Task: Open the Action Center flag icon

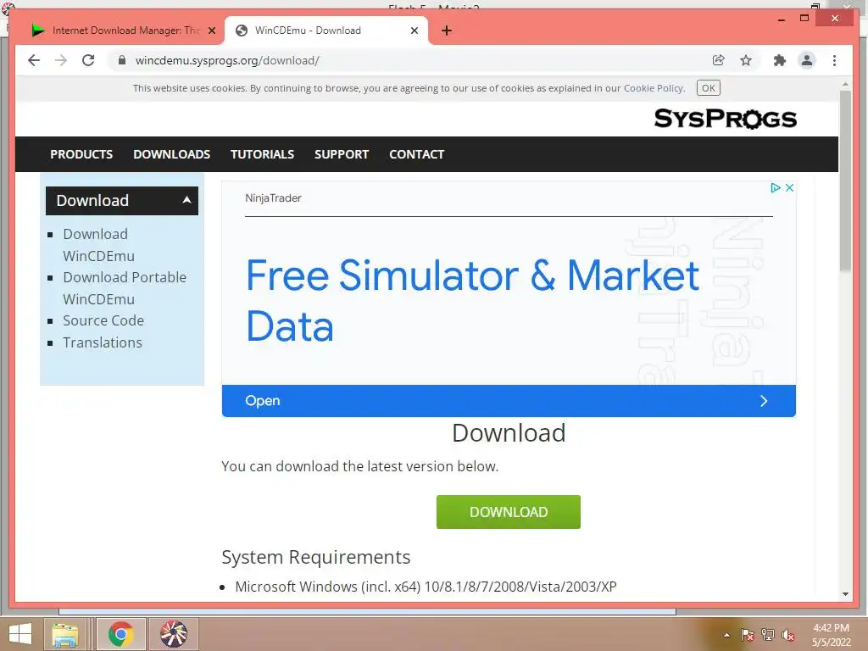Action: (x=748, y=635)
